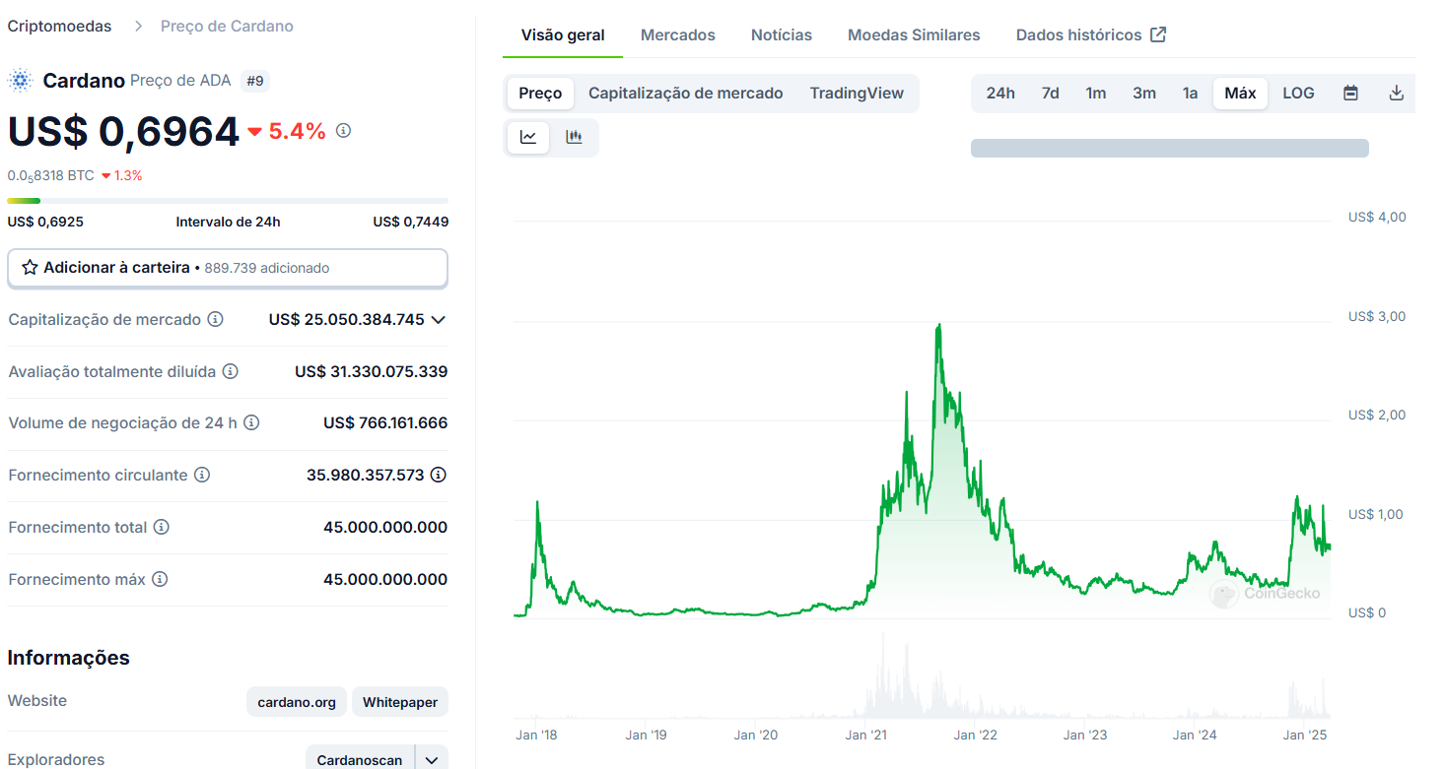Select the 24h time range

point(1000,93)
